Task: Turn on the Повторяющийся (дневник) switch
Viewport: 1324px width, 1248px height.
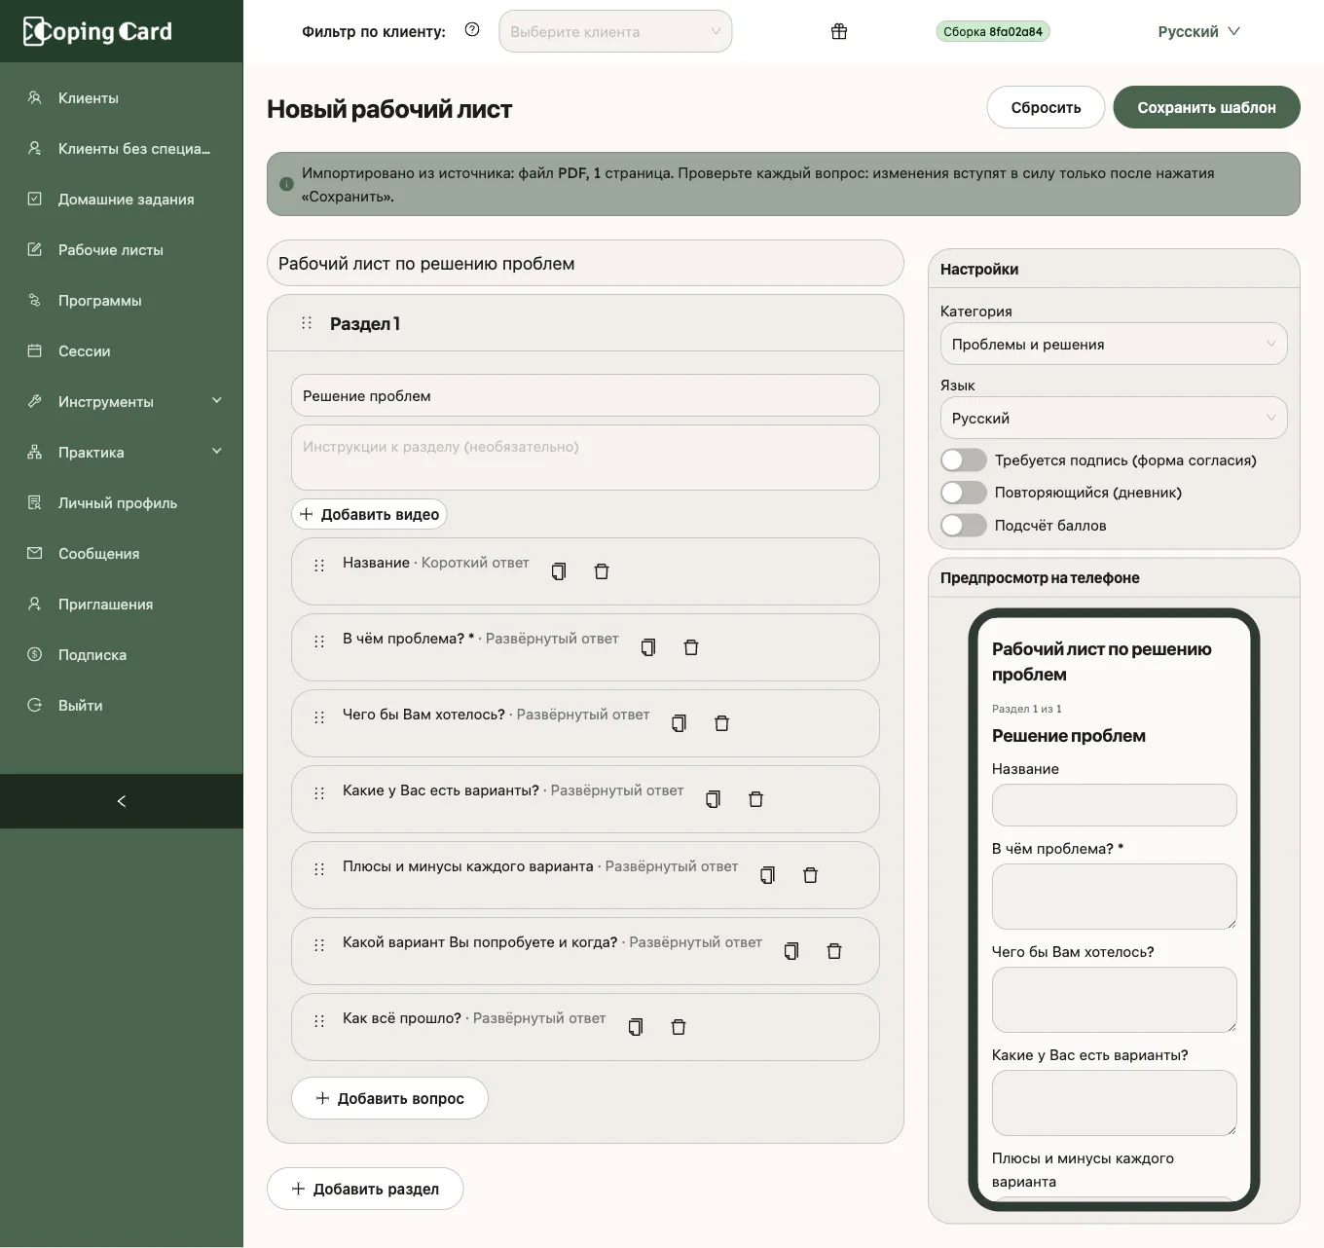Action: click(x=964, y=493)
